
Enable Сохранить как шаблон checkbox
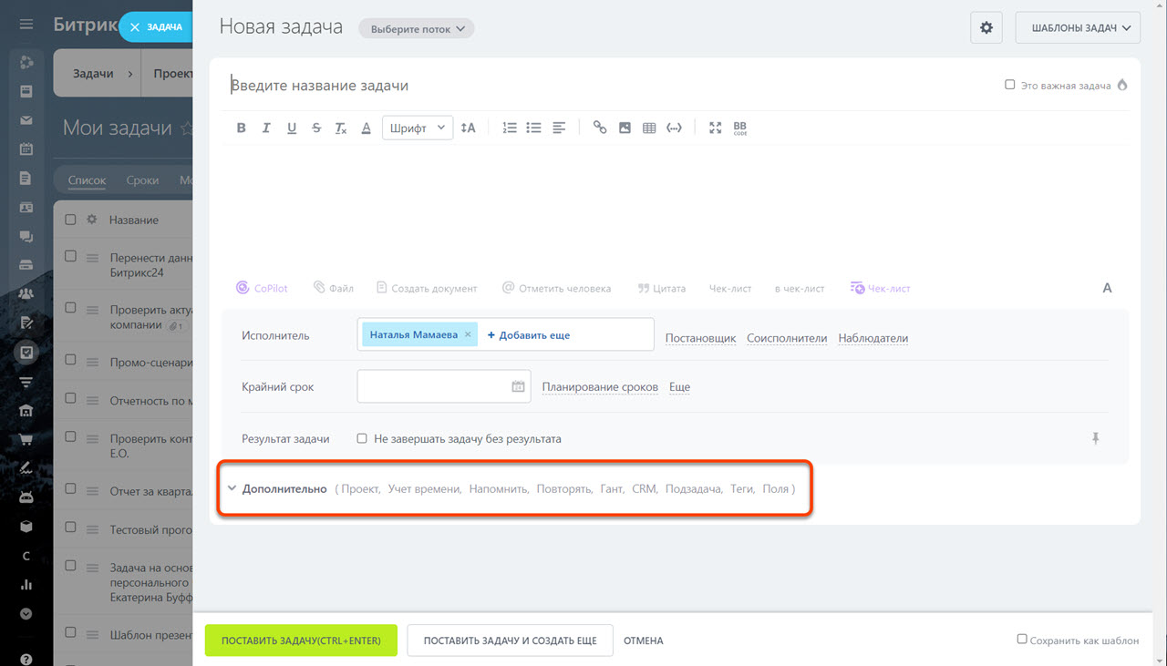pos(1022,639)
